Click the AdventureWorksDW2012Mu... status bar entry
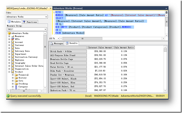 tap(137, 96)
